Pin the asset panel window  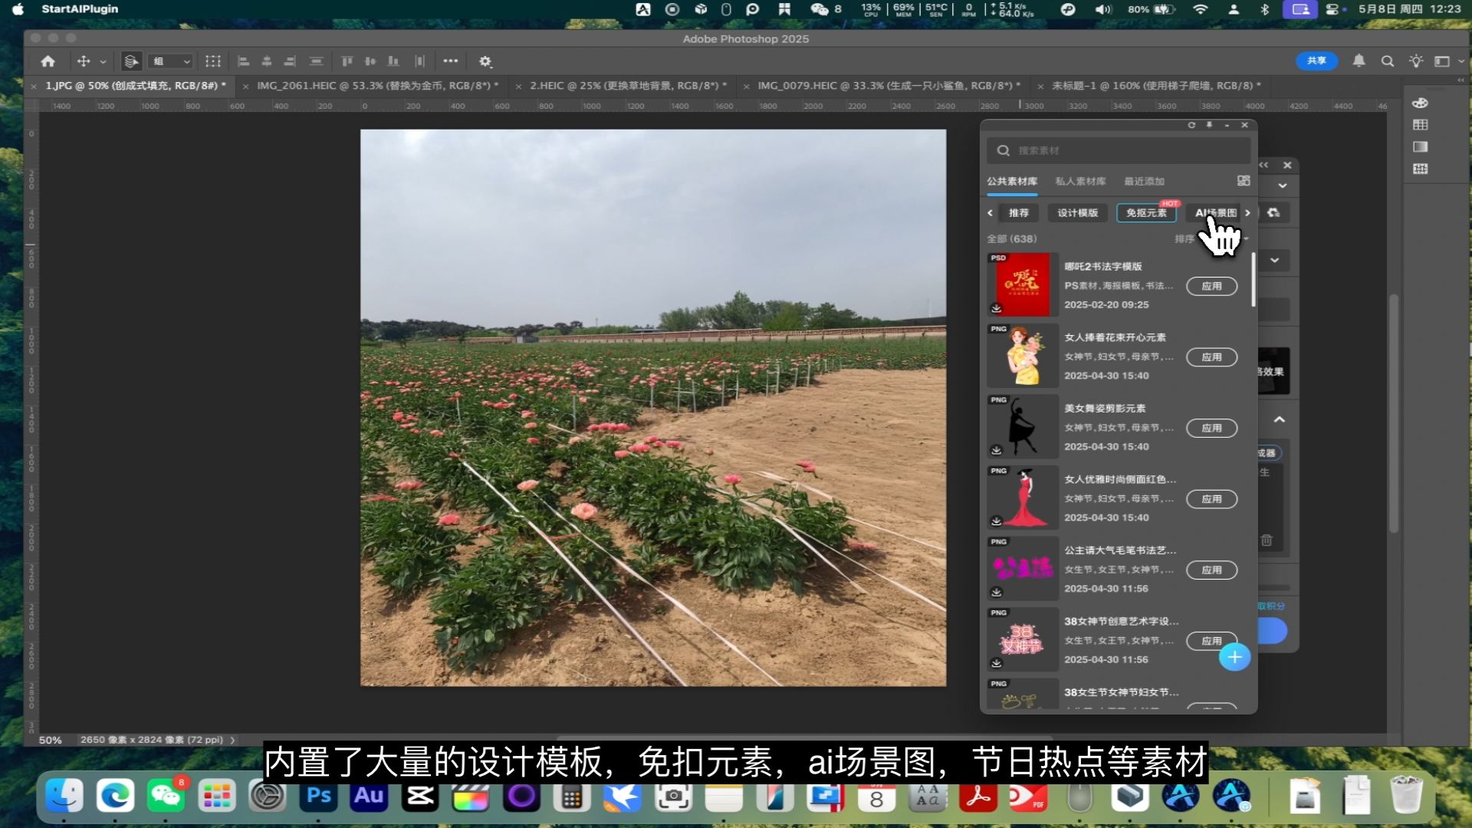click(x=1210, y=125)
